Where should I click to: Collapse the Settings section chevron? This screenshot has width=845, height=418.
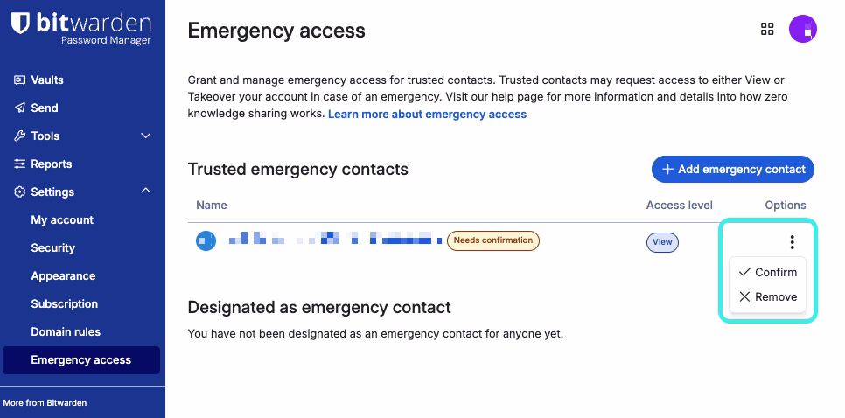pos(146,192)
